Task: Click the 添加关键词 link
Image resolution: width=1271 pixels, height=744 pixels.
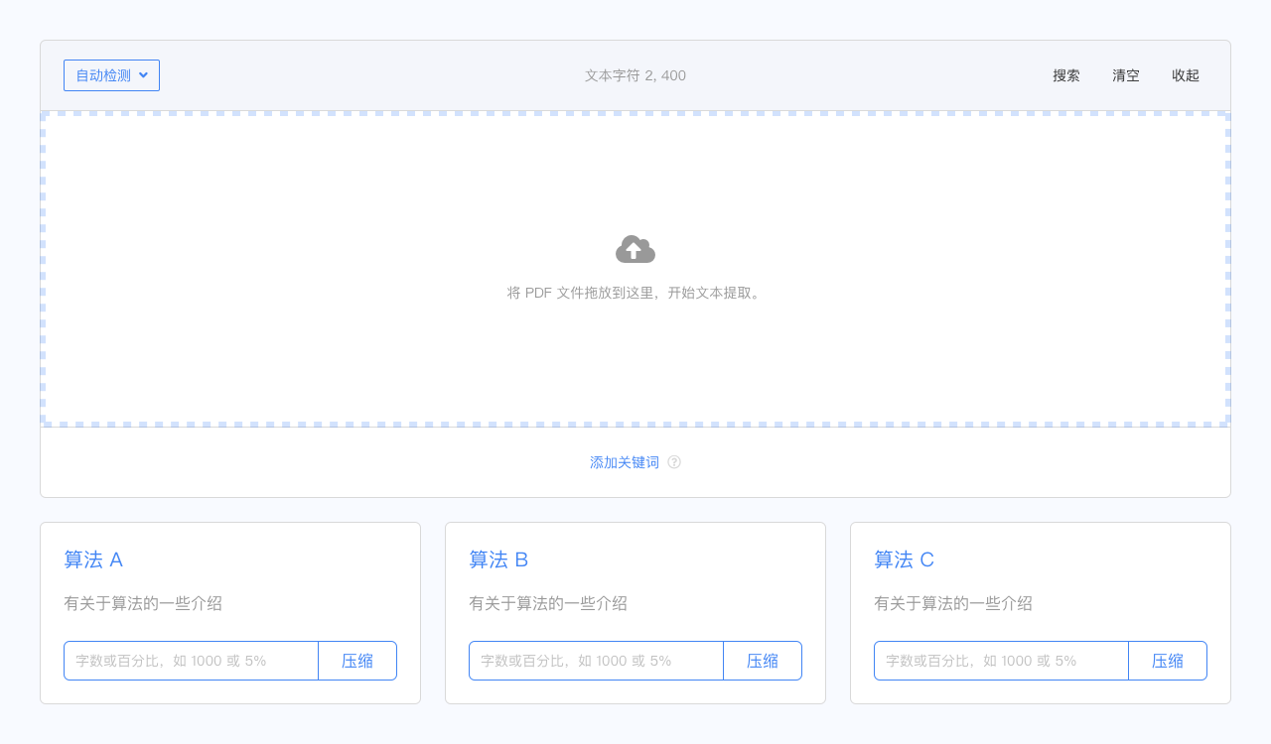Action: tap(625, 462)
